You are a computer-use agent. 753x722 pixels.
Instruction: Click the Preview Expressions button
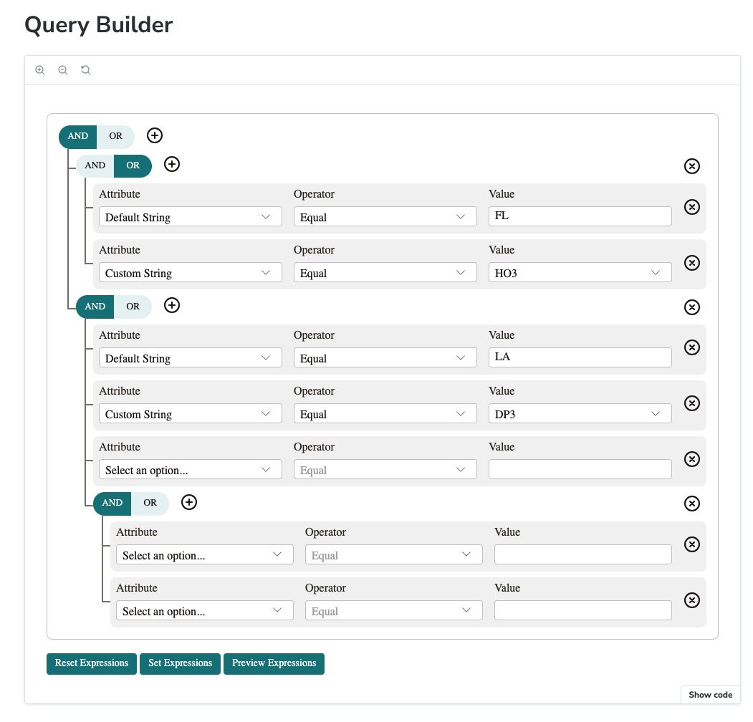coord(274,663)
